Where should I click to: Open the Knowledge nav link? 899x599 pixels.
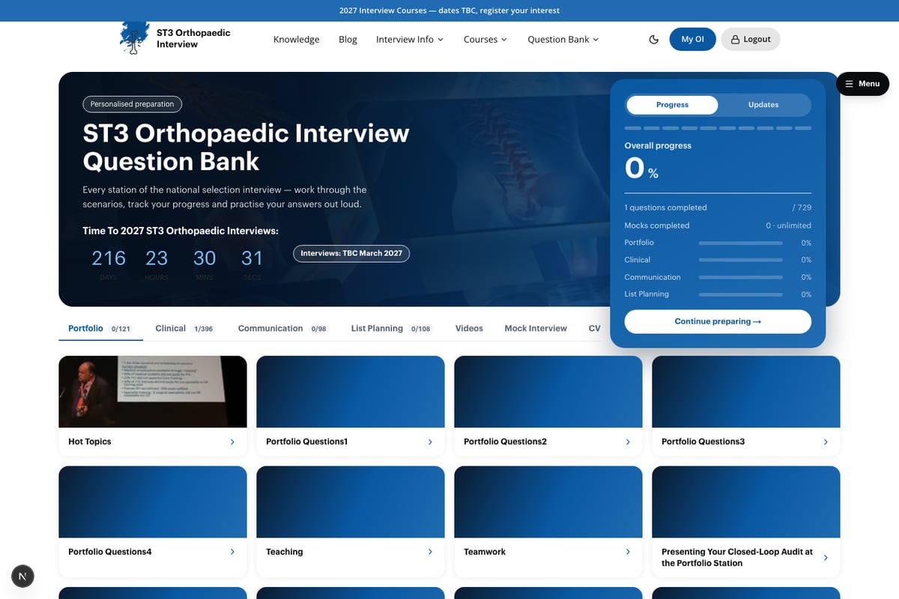click(297, 40)
